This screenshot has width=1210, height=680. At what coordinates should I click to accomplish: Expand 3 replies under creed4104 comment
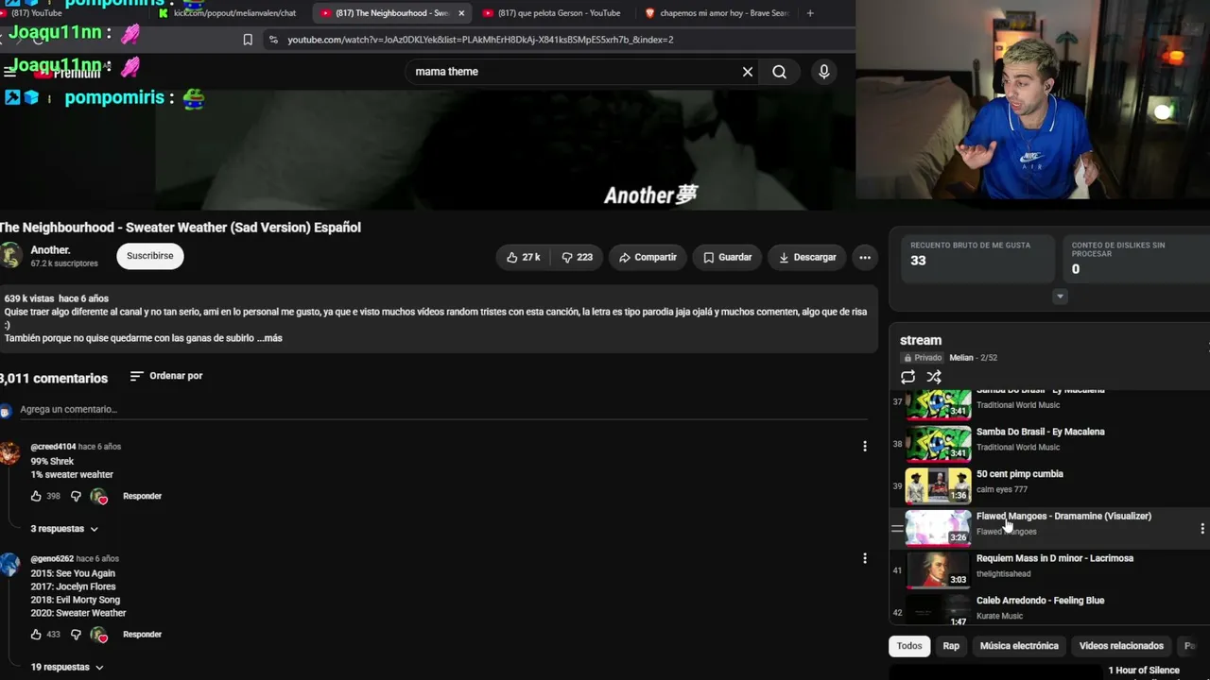(64, 529)
